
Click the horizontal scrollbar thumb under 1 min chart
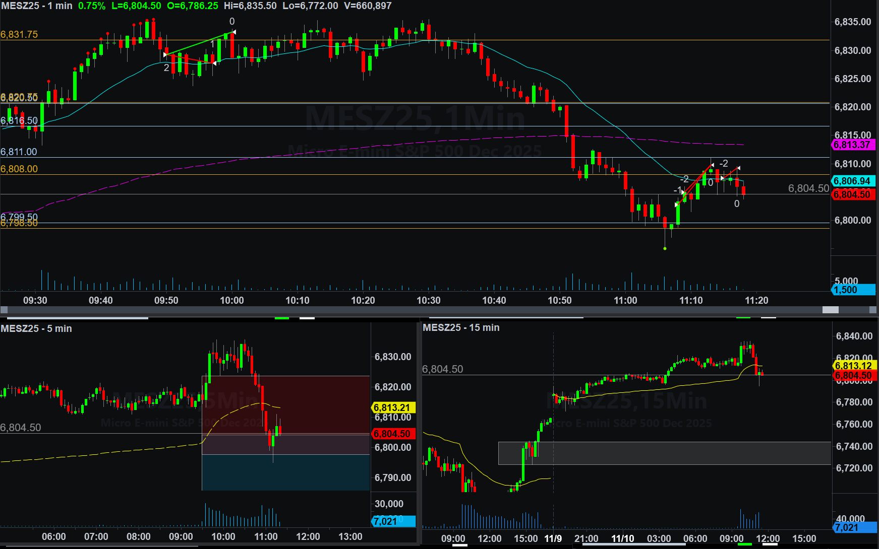pyautogui.click(x=830, y=310)
